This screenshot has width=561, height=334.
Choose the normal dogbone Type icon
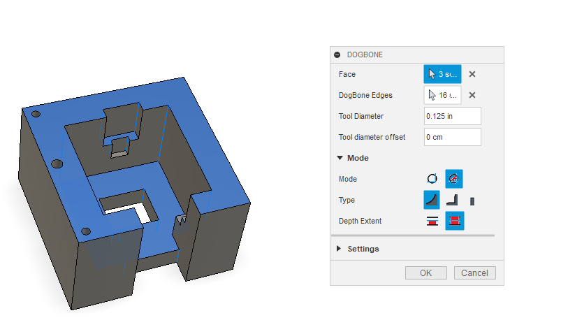[x=432, y=200]
